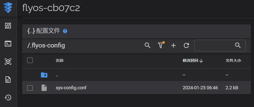
Task: Open the 3D cube sidebar icon
Action: coord(8,62)
